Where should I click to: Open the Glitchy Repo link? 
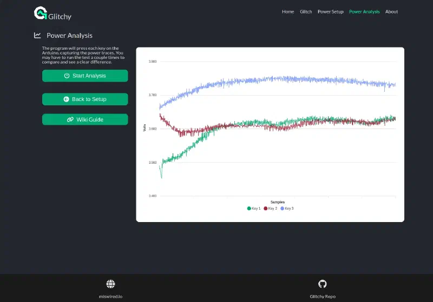pyautogui.click(x=323, y=297)
